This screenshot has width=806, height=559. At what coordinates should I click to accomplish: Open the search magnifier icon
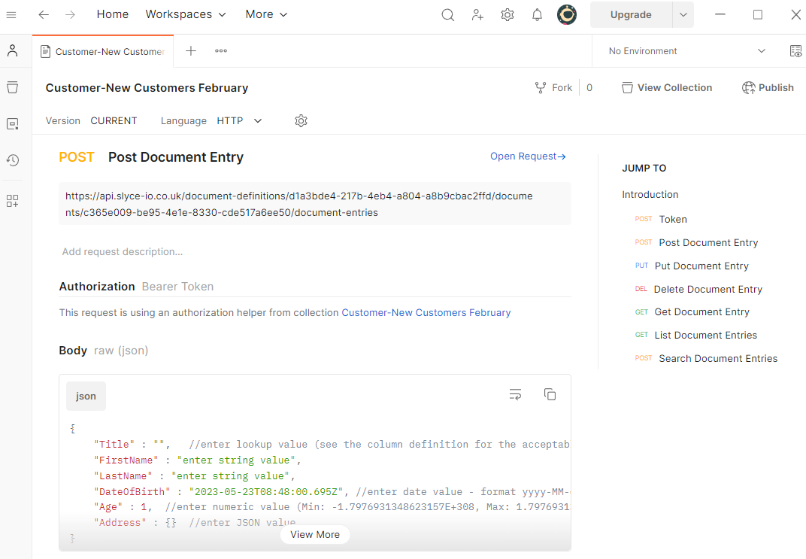click(447, 15)
